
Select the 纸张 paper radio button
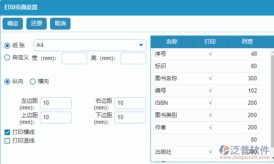(7, 46)
